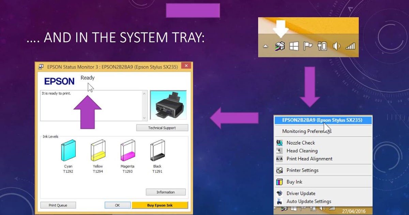Choose Driver Update menu entry
The width and height of the screenshot is (409, 215).
click(x=323, y=193)
